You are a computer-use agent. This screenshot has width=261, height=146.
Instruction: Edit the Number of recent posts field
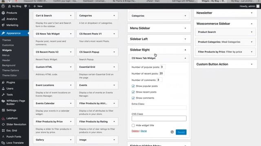coord(161,73)
